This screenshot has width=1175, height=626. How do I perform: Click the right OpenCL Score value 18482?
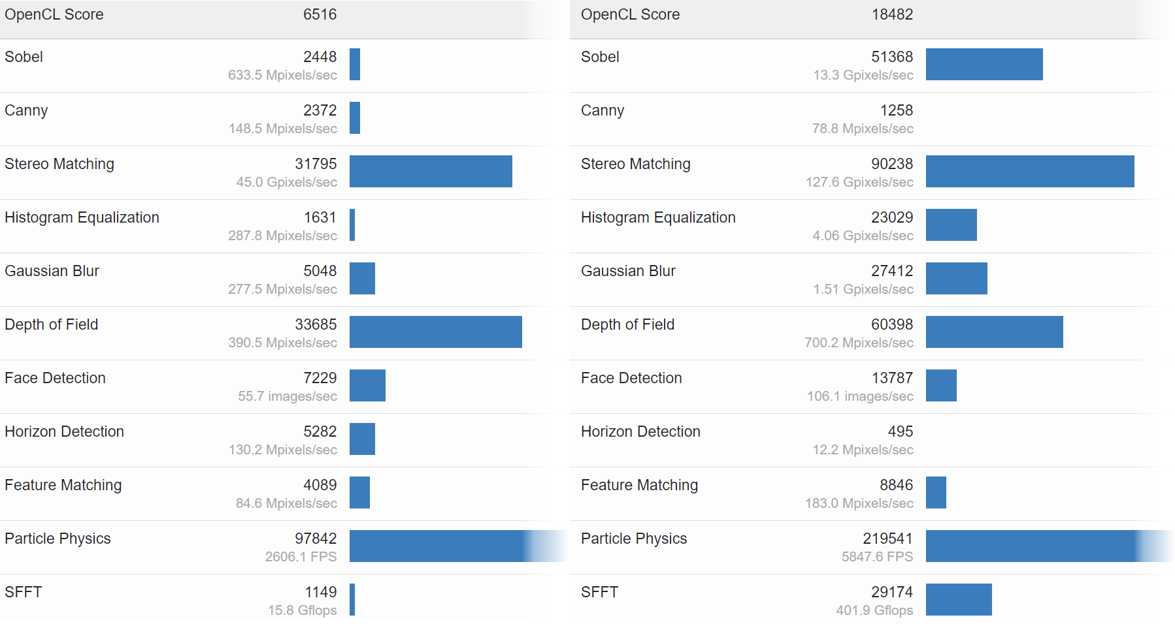pos(892,14)
